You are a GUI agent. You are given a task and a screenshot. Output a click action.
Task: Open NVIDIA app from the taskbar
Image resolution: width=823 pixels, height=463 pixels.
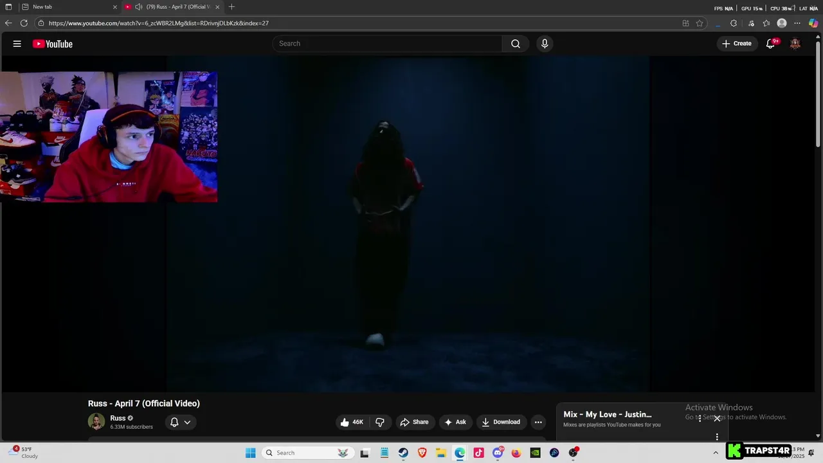[535, 453]
